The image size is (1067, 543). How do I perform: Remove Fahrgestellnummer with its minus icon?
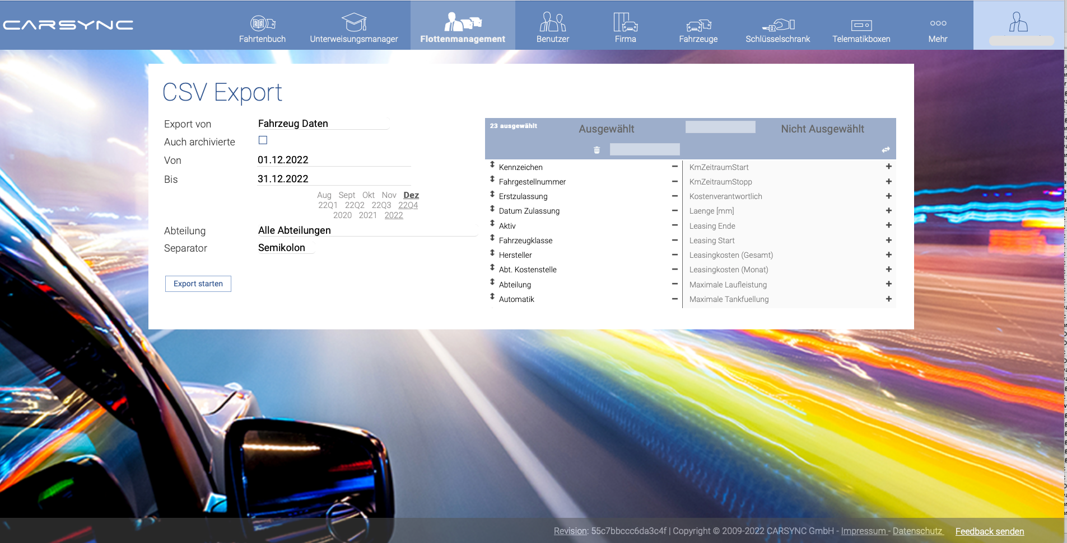[x=675, y=181]
